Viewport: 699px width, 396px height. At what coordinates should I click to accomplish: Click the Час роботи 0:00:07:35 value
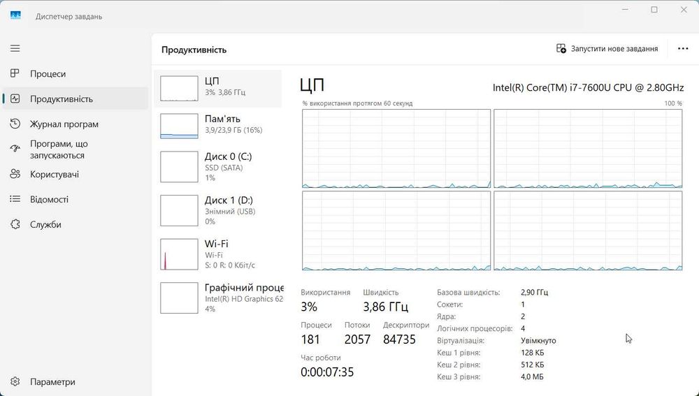[327, 372]
